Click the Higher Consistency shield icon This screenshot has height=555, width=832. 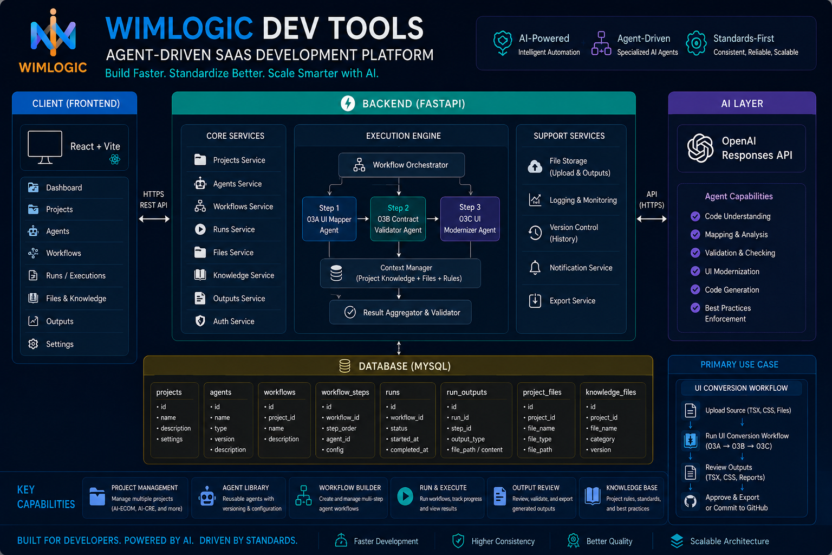coord(458,540)
